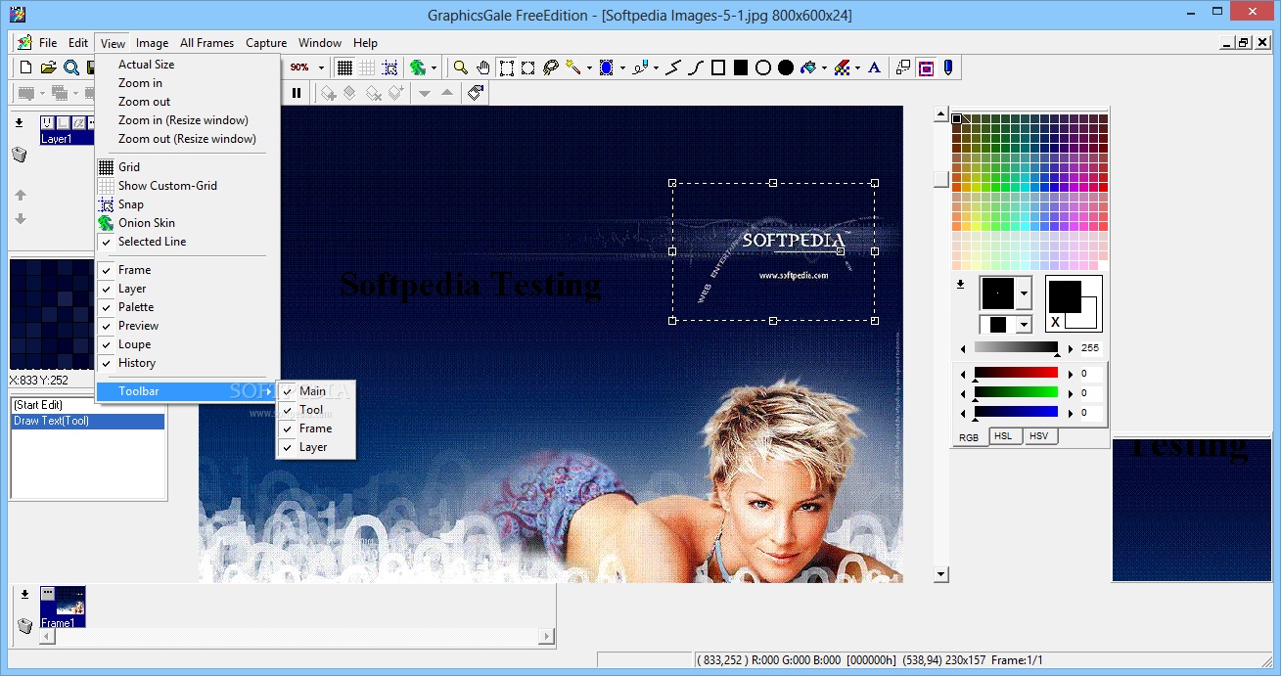Viewport: 1281px width, 676px height.
Task: Select the curve line tool
Action: (696, 68)
